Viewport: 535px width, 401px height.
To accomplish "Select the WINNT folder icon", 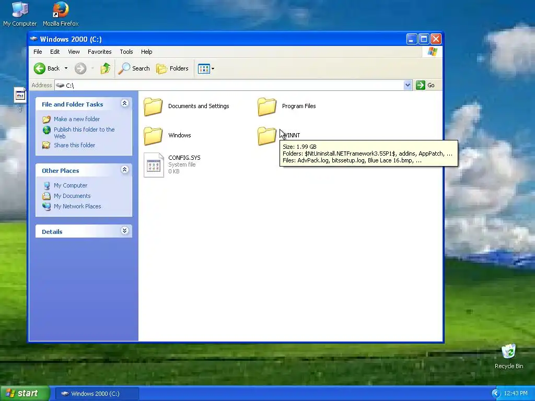I will pos(267,136).
